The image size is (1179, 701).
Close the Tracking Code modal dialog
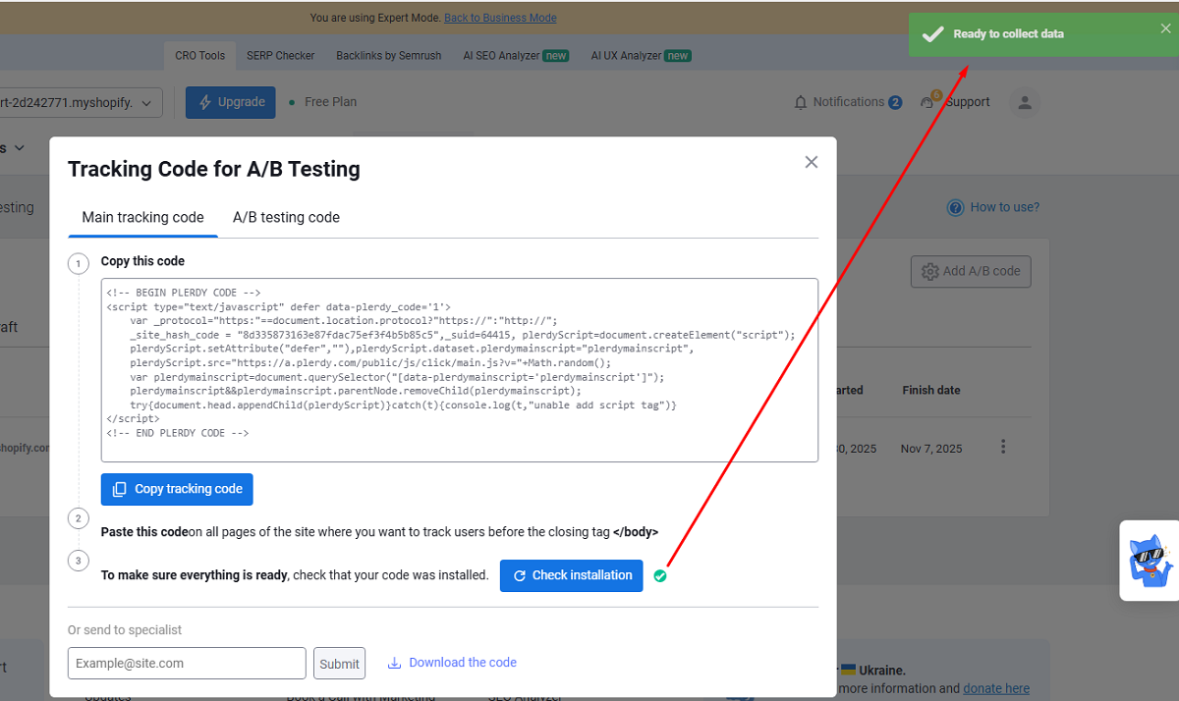click(x=811, y=162)
